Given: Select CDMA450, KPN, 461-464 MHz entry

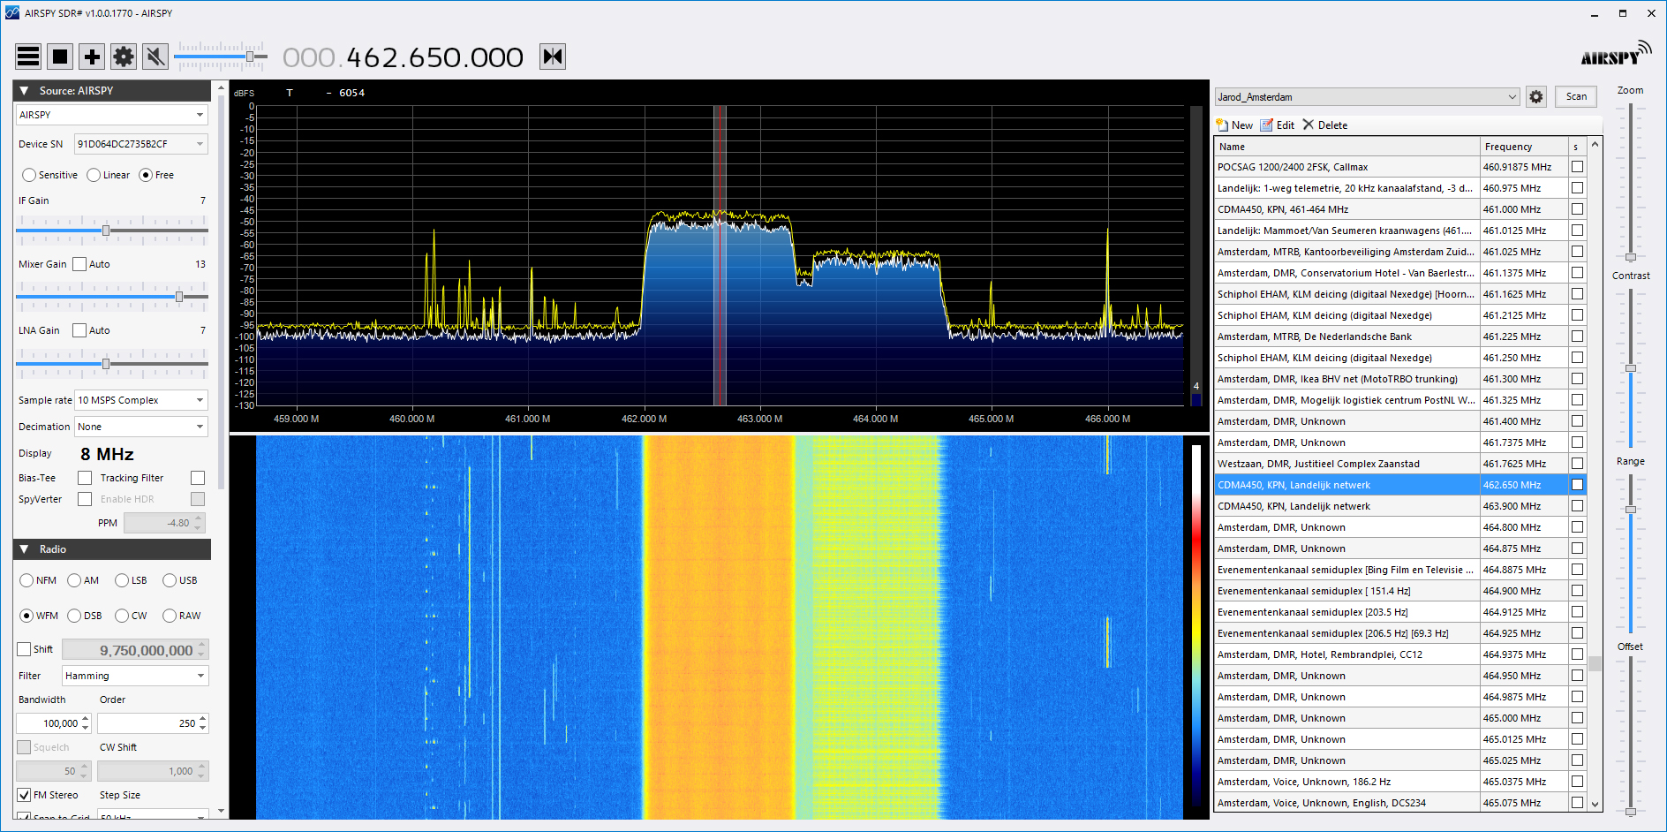Looking at the screenshot, I should click(x=1347, y=209).
